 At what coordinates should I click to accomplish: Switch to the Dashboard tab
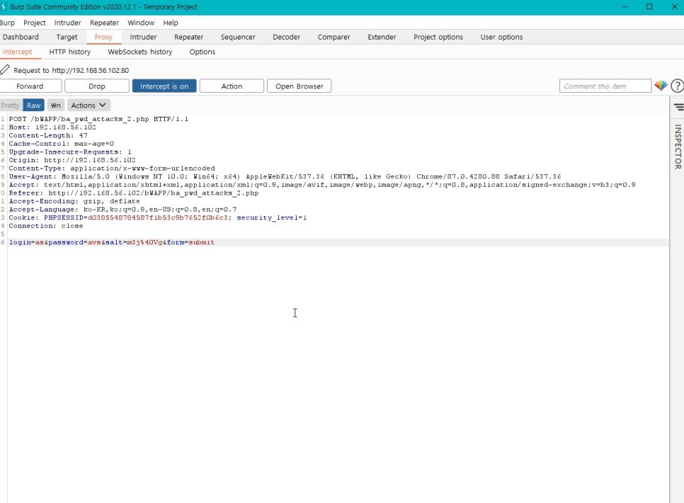(x=21, y=37)
